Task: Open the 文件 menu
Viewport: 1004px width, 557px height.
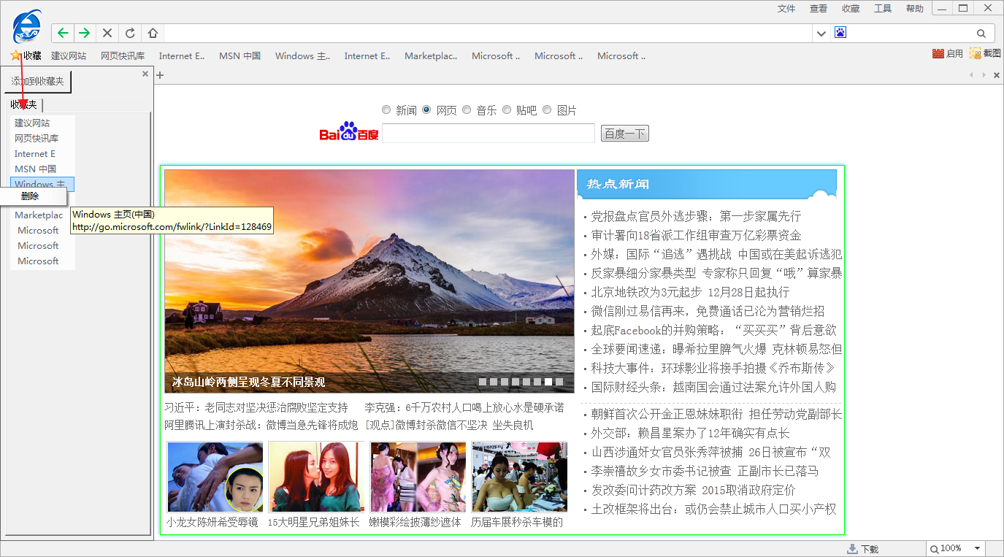Action: tap(786, 9)
